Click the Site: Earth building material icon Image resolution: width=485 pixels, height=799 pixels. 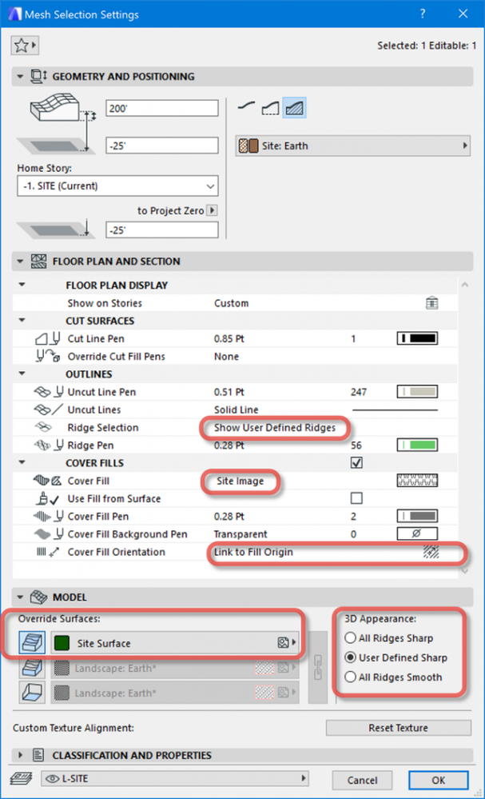tap(248, 146)
